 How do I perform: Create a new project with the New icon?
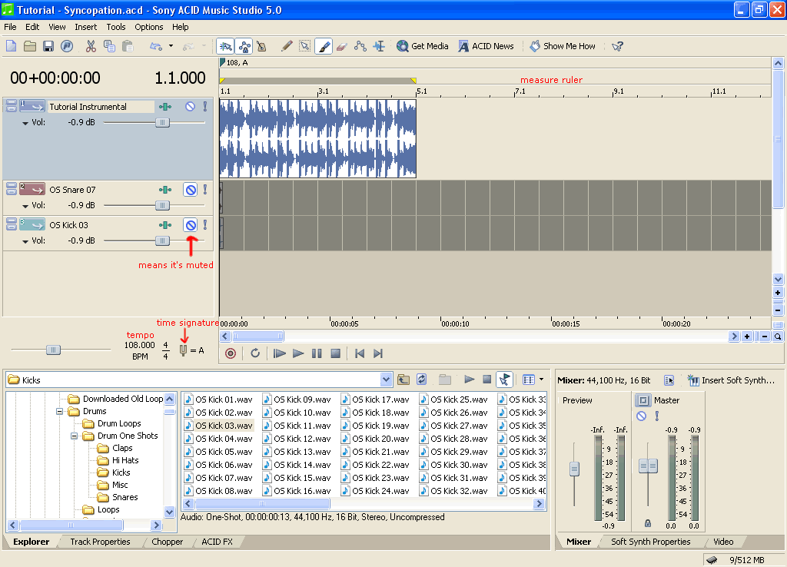[11, 46]
